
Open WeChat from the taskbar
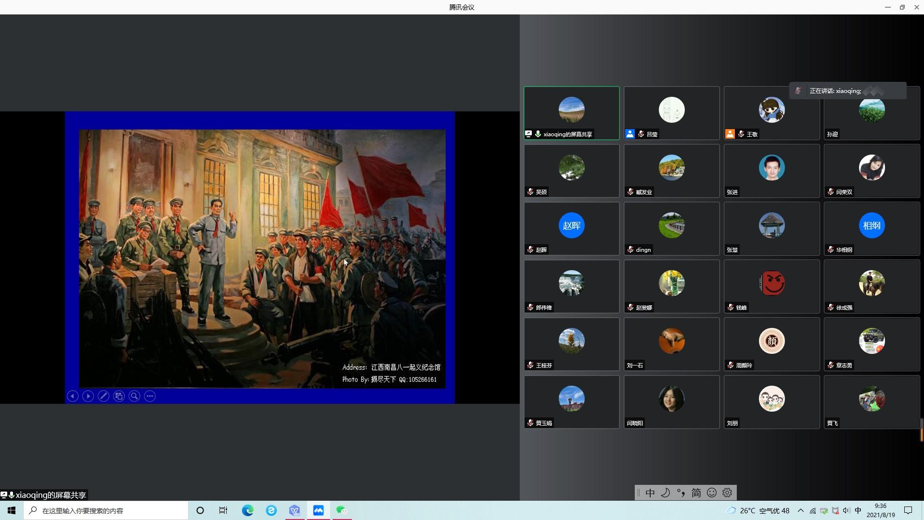(x=341, y=510)
